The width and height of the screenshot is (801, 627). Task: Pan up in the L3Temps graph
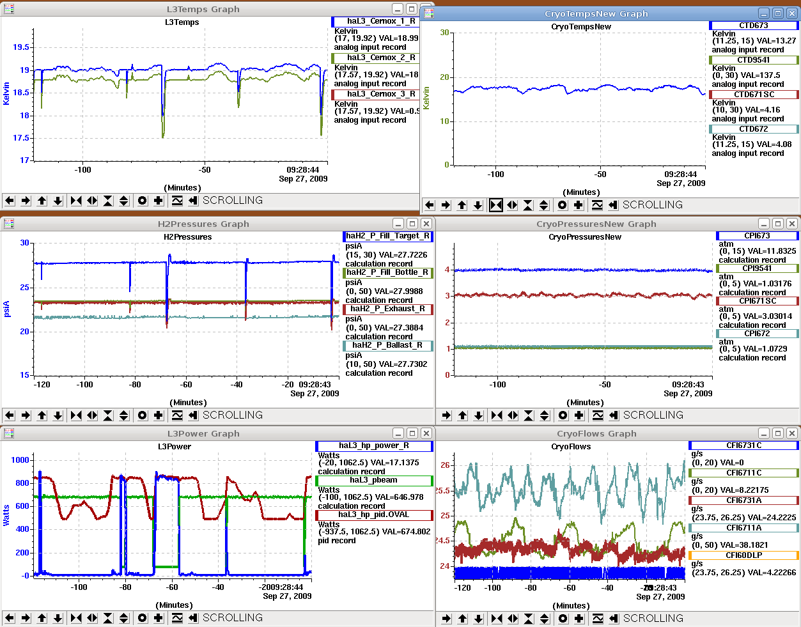[42, 201]
